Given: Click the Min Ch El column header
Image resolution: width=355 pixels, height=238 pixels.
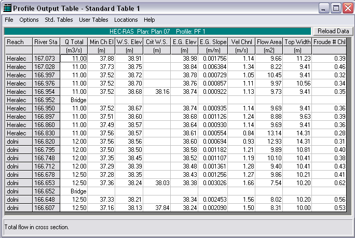Looking at the screenshot, I should pos(101,42).
